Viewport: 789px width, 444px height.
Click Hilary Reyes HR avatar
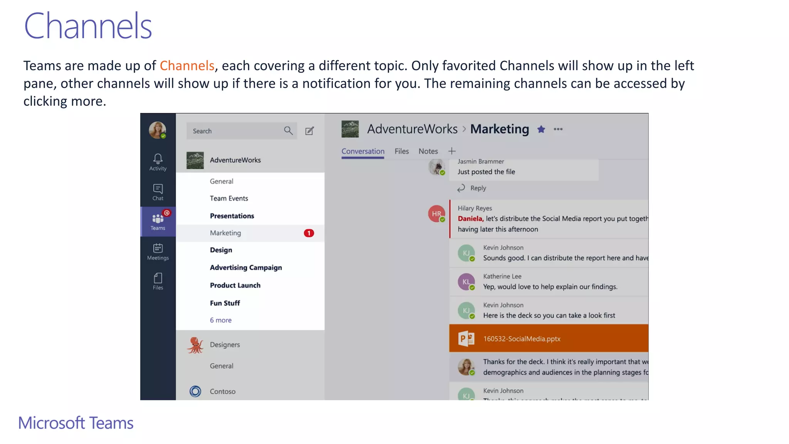point(436,214)
